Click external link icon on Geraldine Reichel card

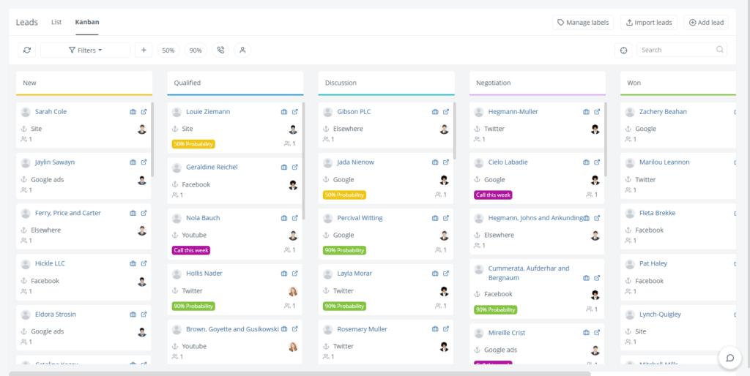[295, 168]
